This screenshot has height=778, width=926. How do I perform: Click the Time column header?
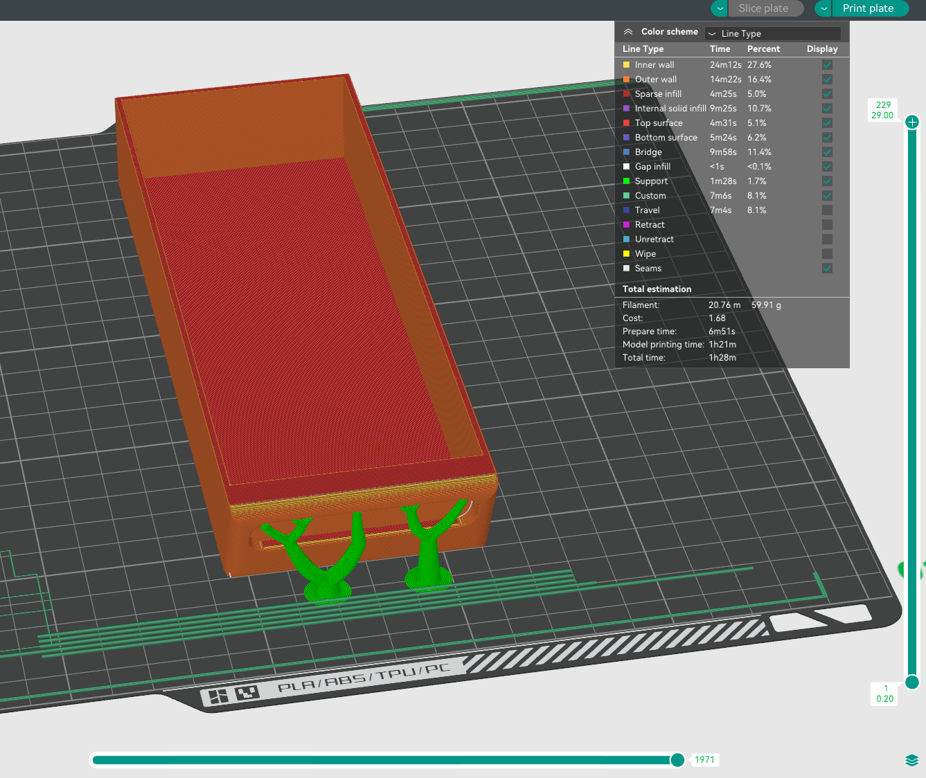(x=720, y=49)
